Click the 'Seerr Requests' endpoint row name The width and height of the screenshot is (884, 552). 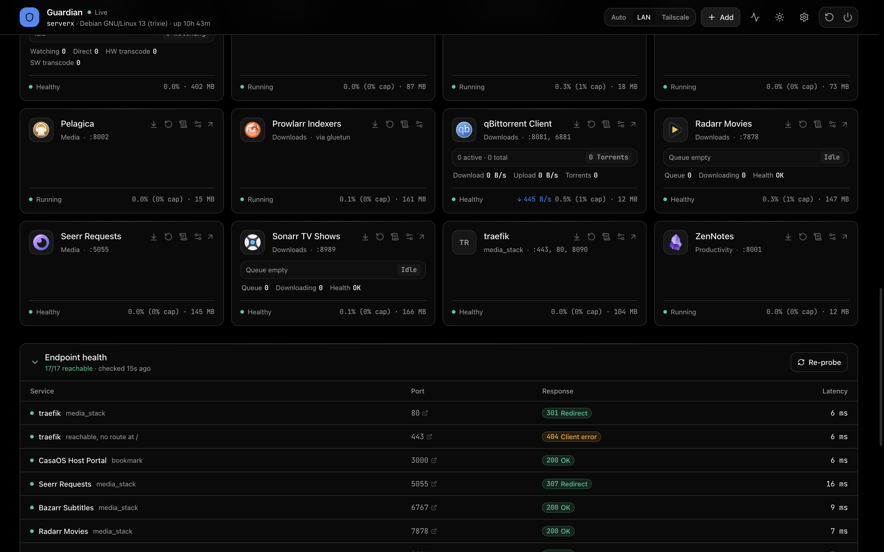point(65,484)
